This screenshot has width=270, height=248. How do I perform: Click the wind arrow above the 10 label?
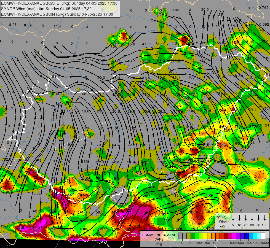[239, 218]
